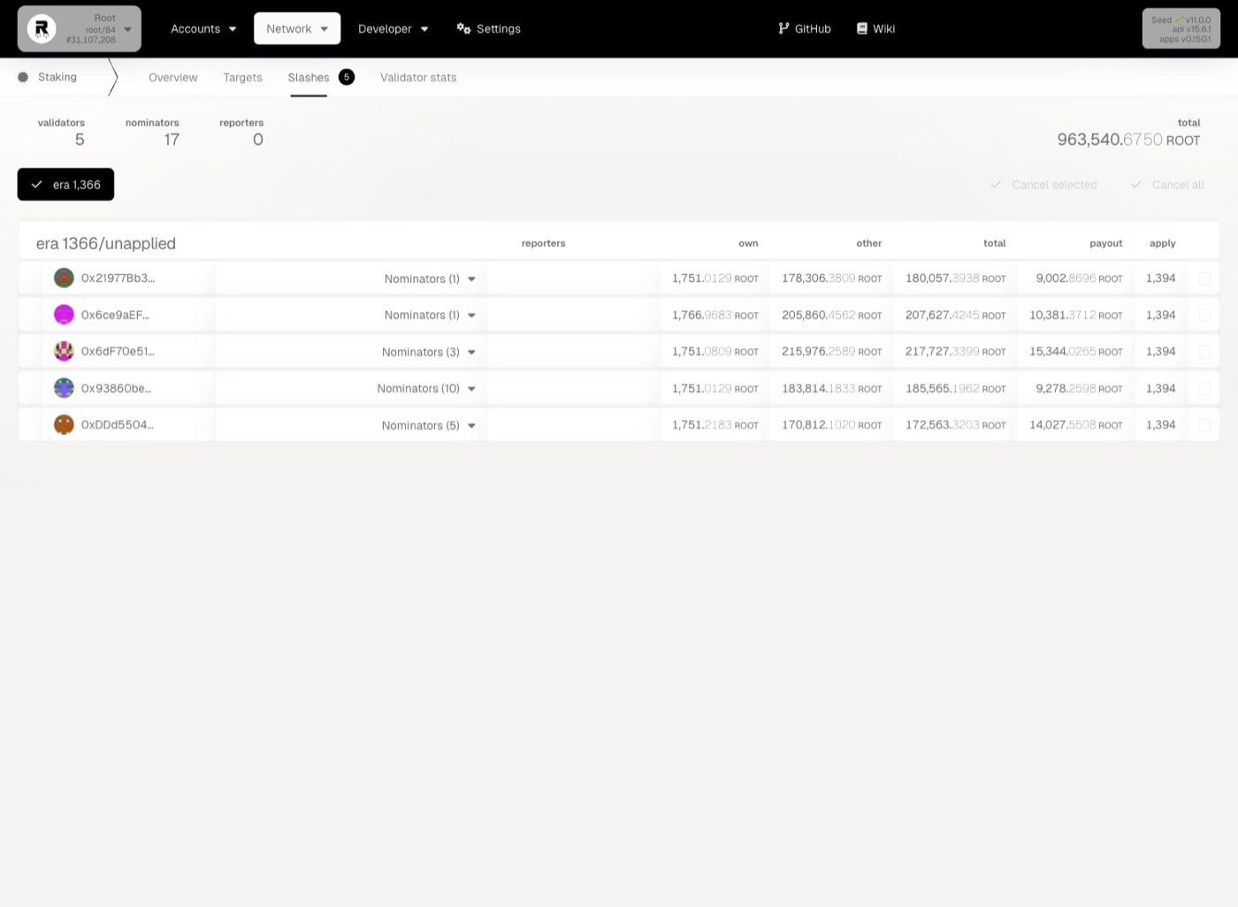The image size is (1238, 907).
Task: Expand Nominators (10) list
Action: 426,388
